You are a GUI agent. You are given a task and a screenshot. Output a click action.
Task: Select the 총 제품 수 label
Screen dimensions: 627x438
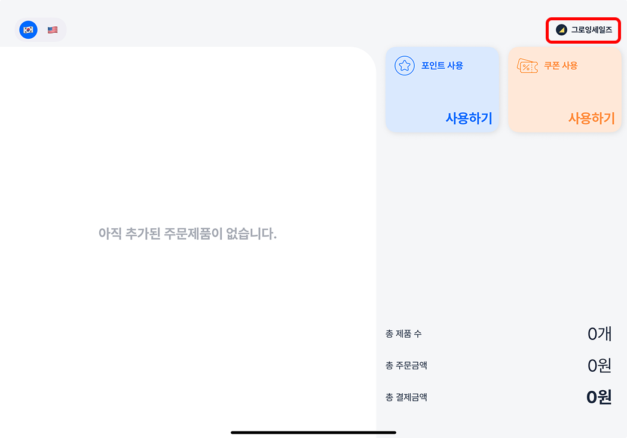coord(403,333)
